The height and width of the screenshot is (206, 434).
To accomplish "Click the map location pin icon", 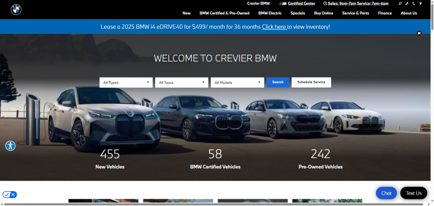I will pos(420,3).
